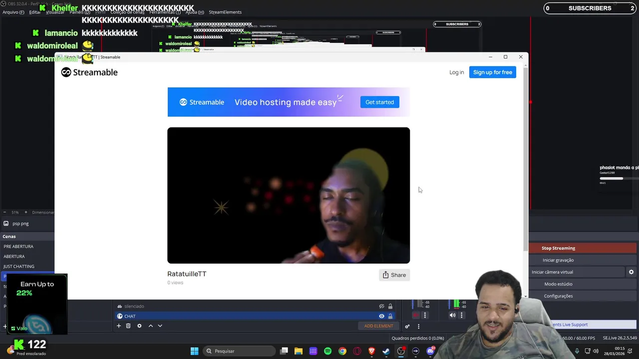Toggle visibility of the silenciado source
This screenshot has width=639, height=359.
(x=381, y=306)
